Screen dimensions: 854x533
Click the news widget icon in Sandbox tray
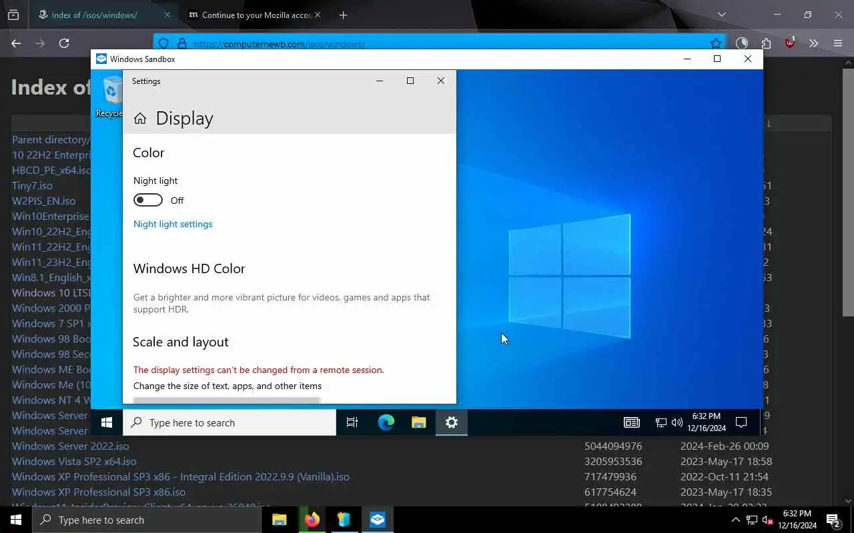click(x=631, y=422)
